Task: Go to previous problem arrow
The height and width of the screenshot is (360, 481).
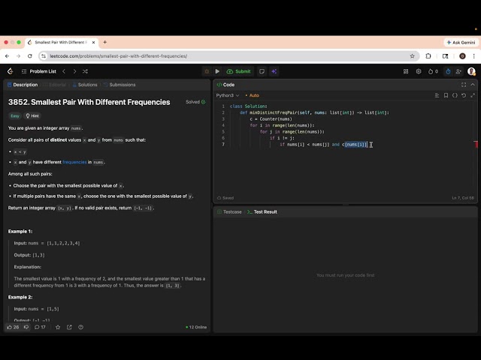Action: 64,71
